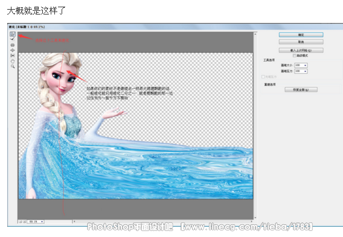
Task: Select the Hand tool
Action: (x=13, y=61)
